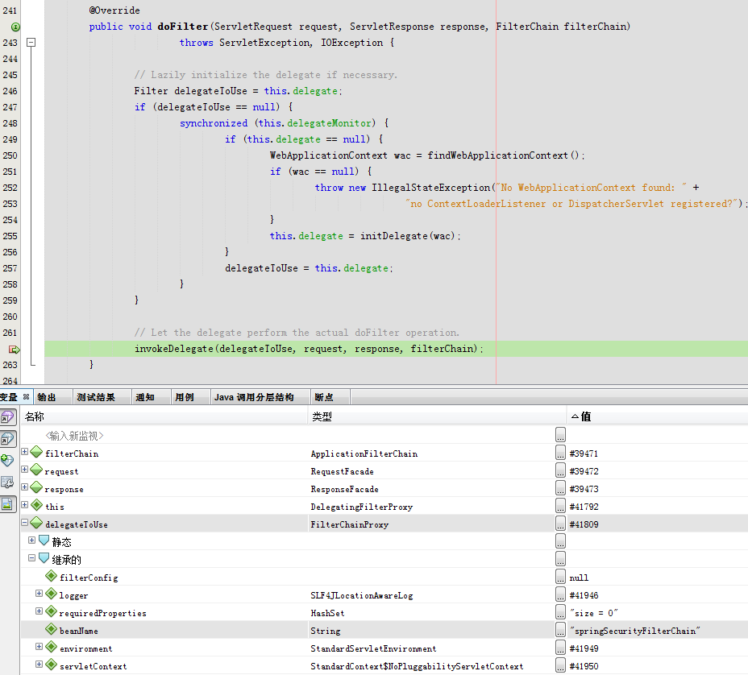Expand the request variable node
Viewport: 748px width, 675px height.
coord(25,469)
